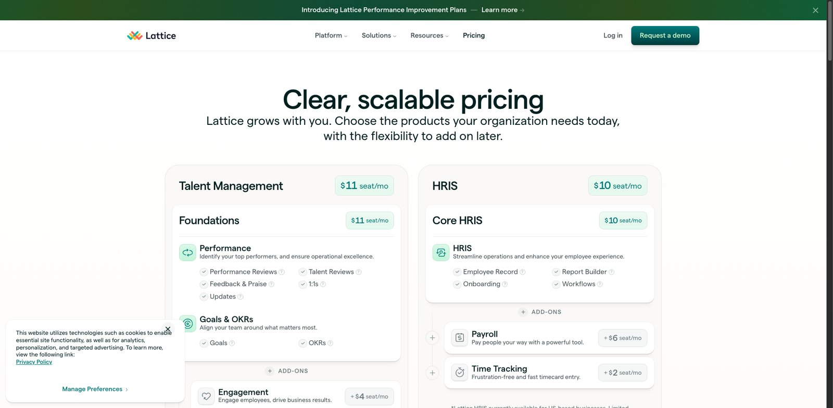This screenshot has width=833, height=408.
Task: Click the Updates feature label
Action: (x=223, y=297)
